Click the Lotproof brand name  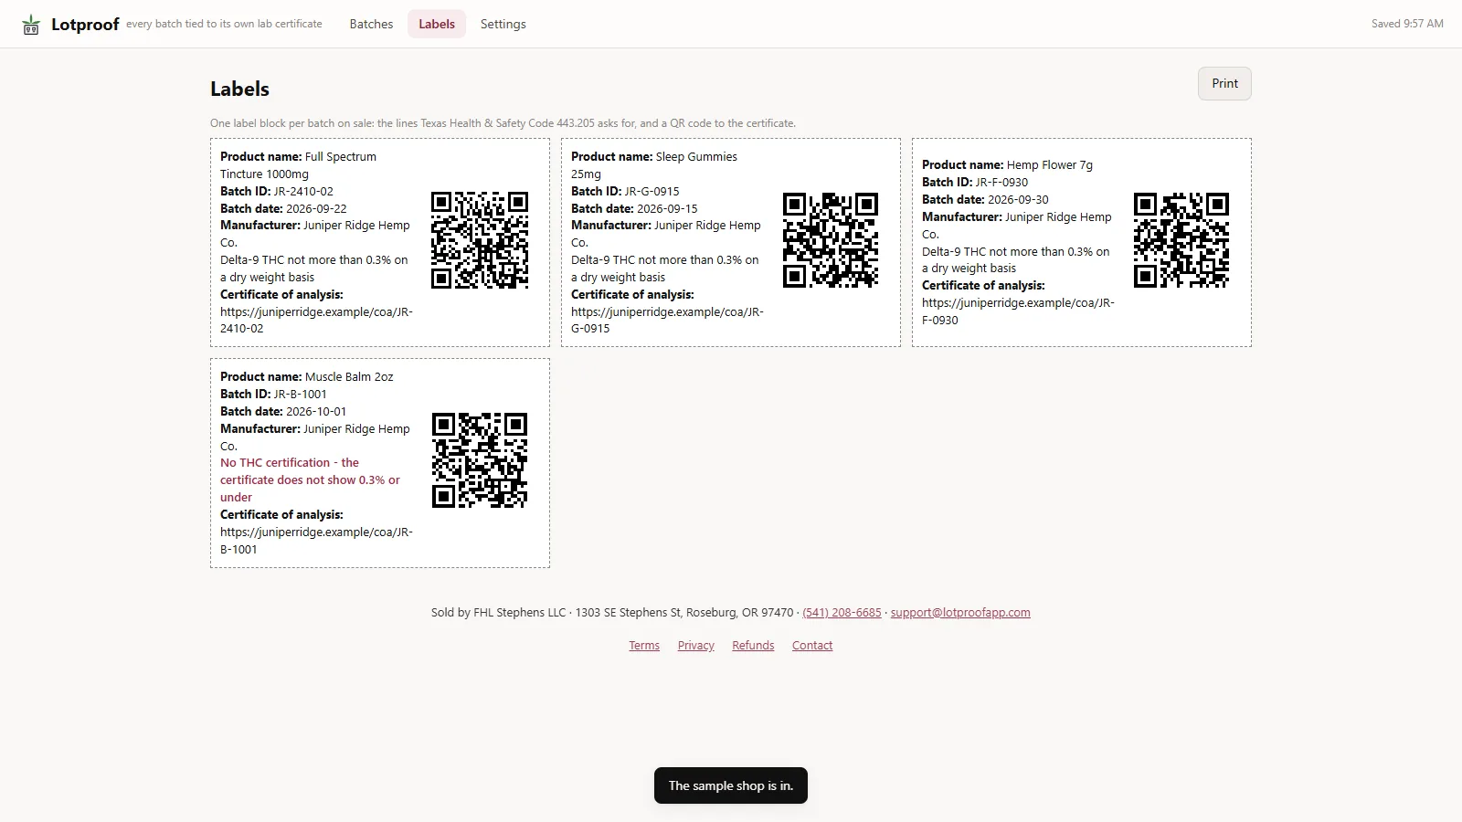point(85,25)
